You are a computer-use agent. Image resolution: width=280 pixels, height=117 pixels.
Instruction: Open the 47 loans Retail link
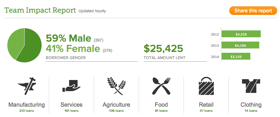click(206, 111)
